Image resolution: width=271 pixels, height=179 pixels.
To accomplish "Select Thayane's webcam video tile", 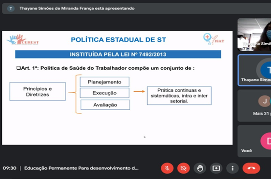I will tap(254, 34).
